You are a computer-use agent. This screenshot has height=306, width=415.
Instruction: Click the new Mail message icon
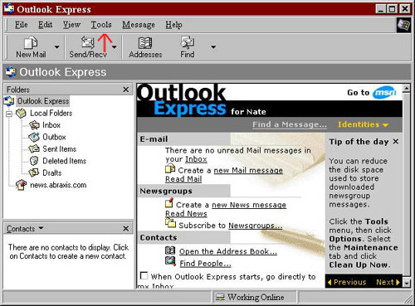coord(170,169)
